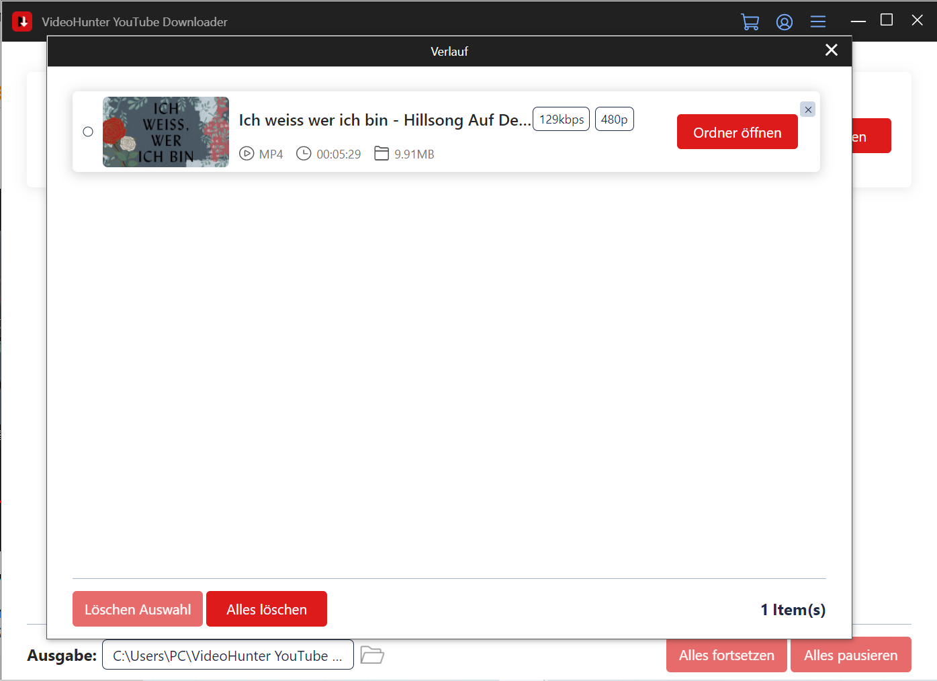Click the 9.91MB file size text
937x681 pixels.
[414, 154]
